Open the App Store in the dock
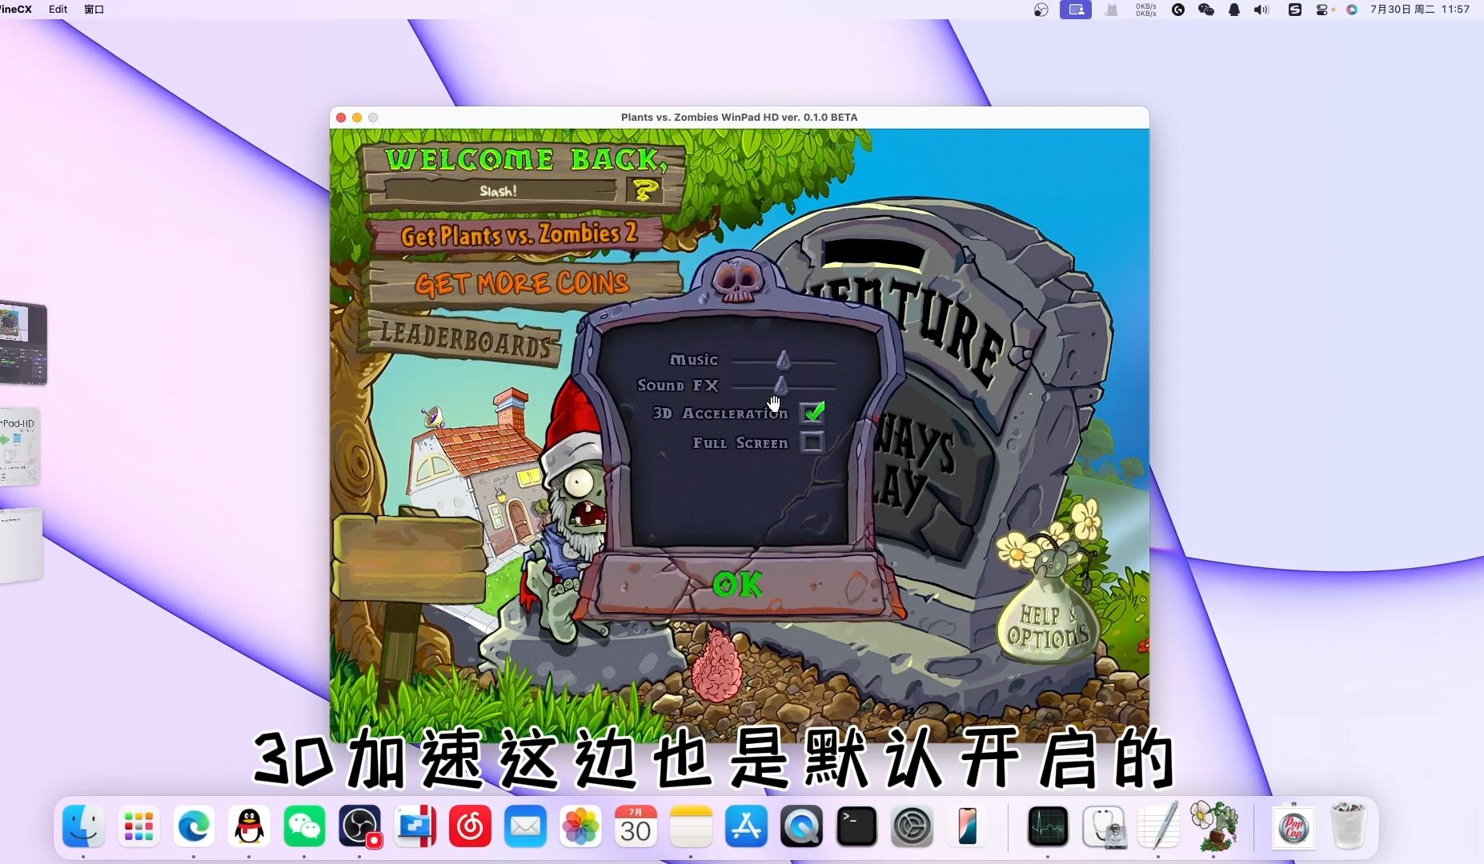Image resolution: width=1484 pixels, height=864 pixels. coord(746,826)
